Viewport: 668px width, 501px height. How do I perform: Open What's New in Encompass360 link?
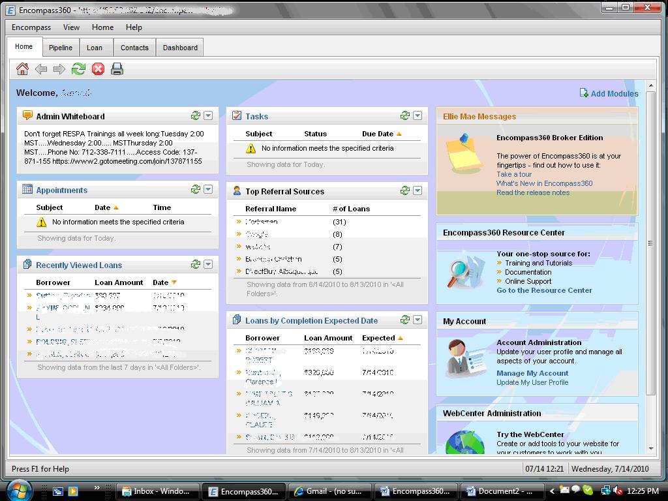pos(545,183)
